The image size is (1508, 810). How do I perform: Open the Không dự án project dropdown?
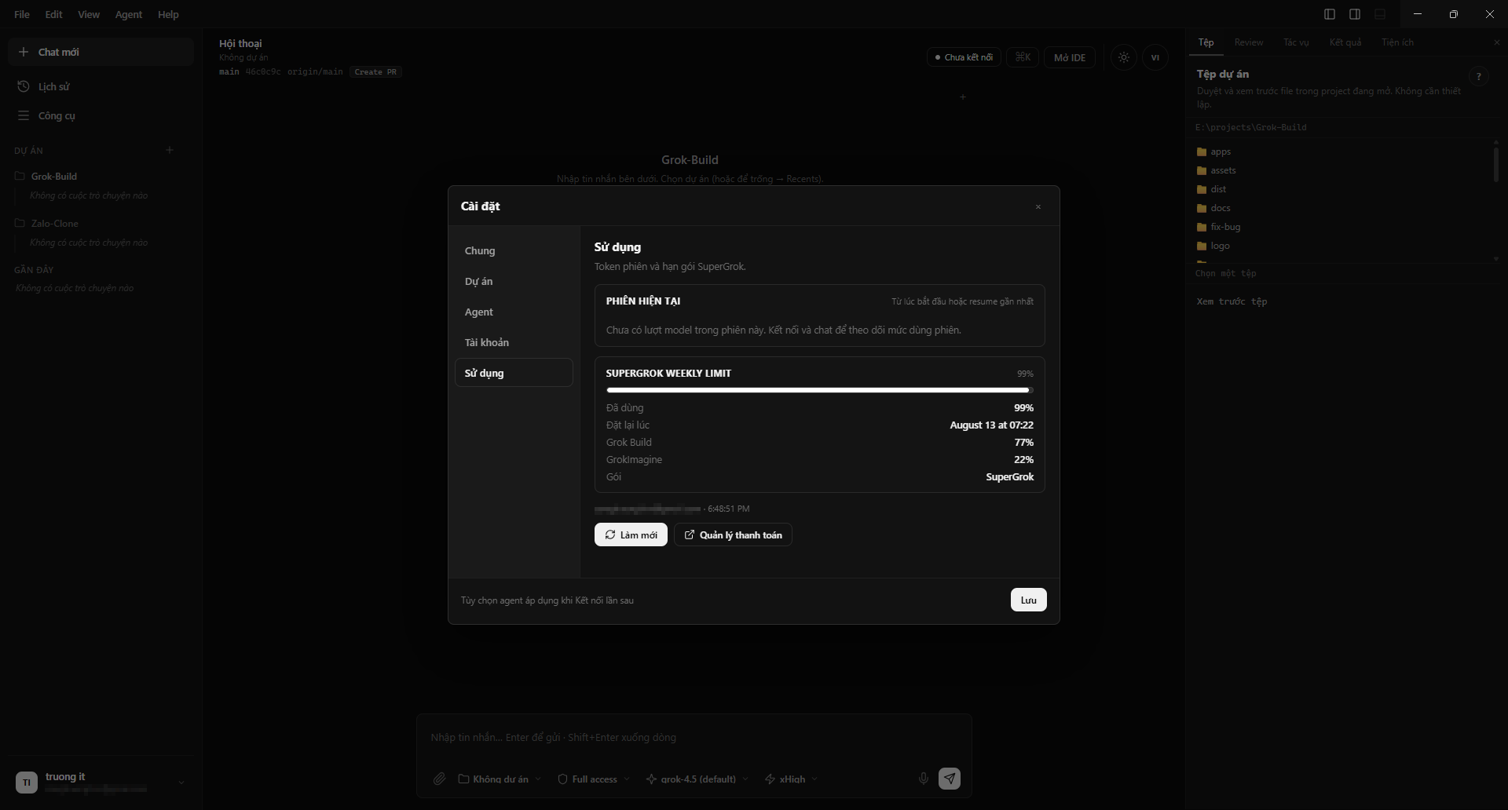[x=500, y=779]
